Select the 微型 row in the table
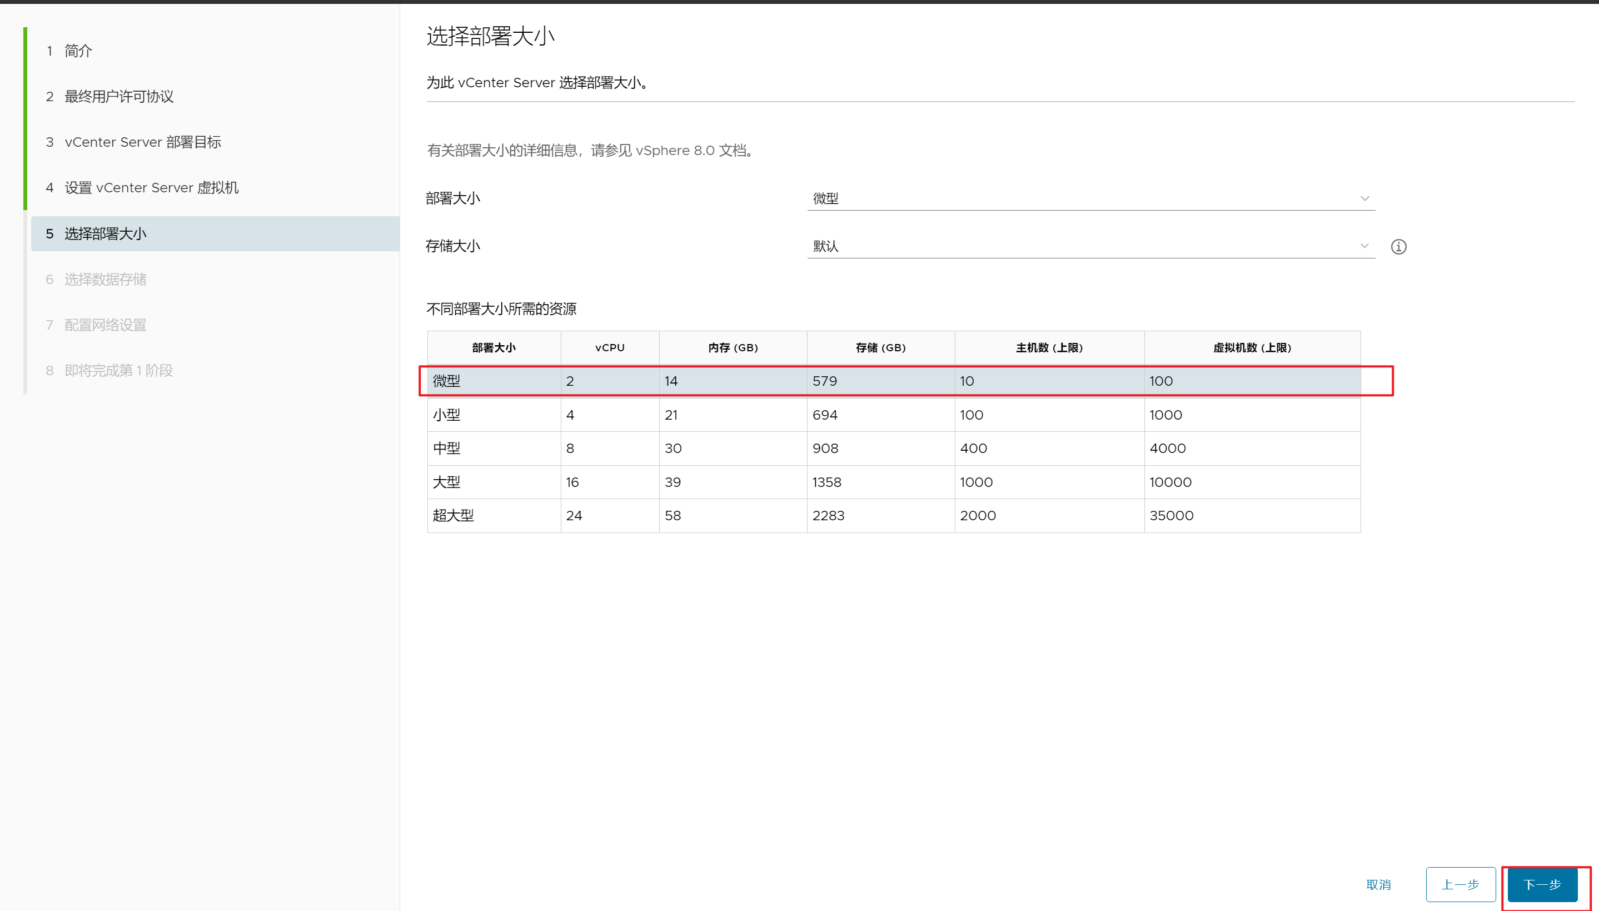Viewport: 1599px width, 911px height. pyautogui.click(x=893, y=381)
